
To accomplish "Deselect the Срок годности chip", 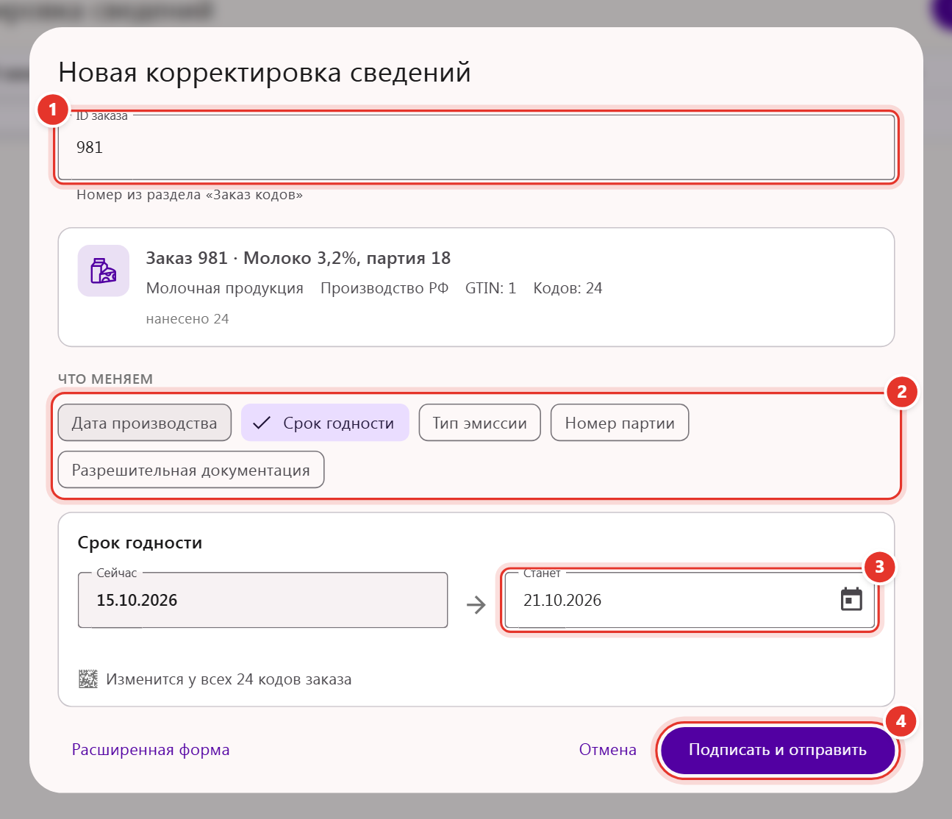I will pyautogui.click(x=325, y=423).
